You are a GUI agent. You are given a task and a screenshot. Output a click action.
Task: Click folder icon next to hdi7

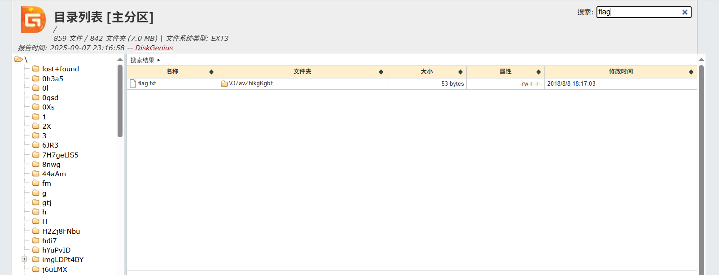pyautogui.click(x=36, y=240)
